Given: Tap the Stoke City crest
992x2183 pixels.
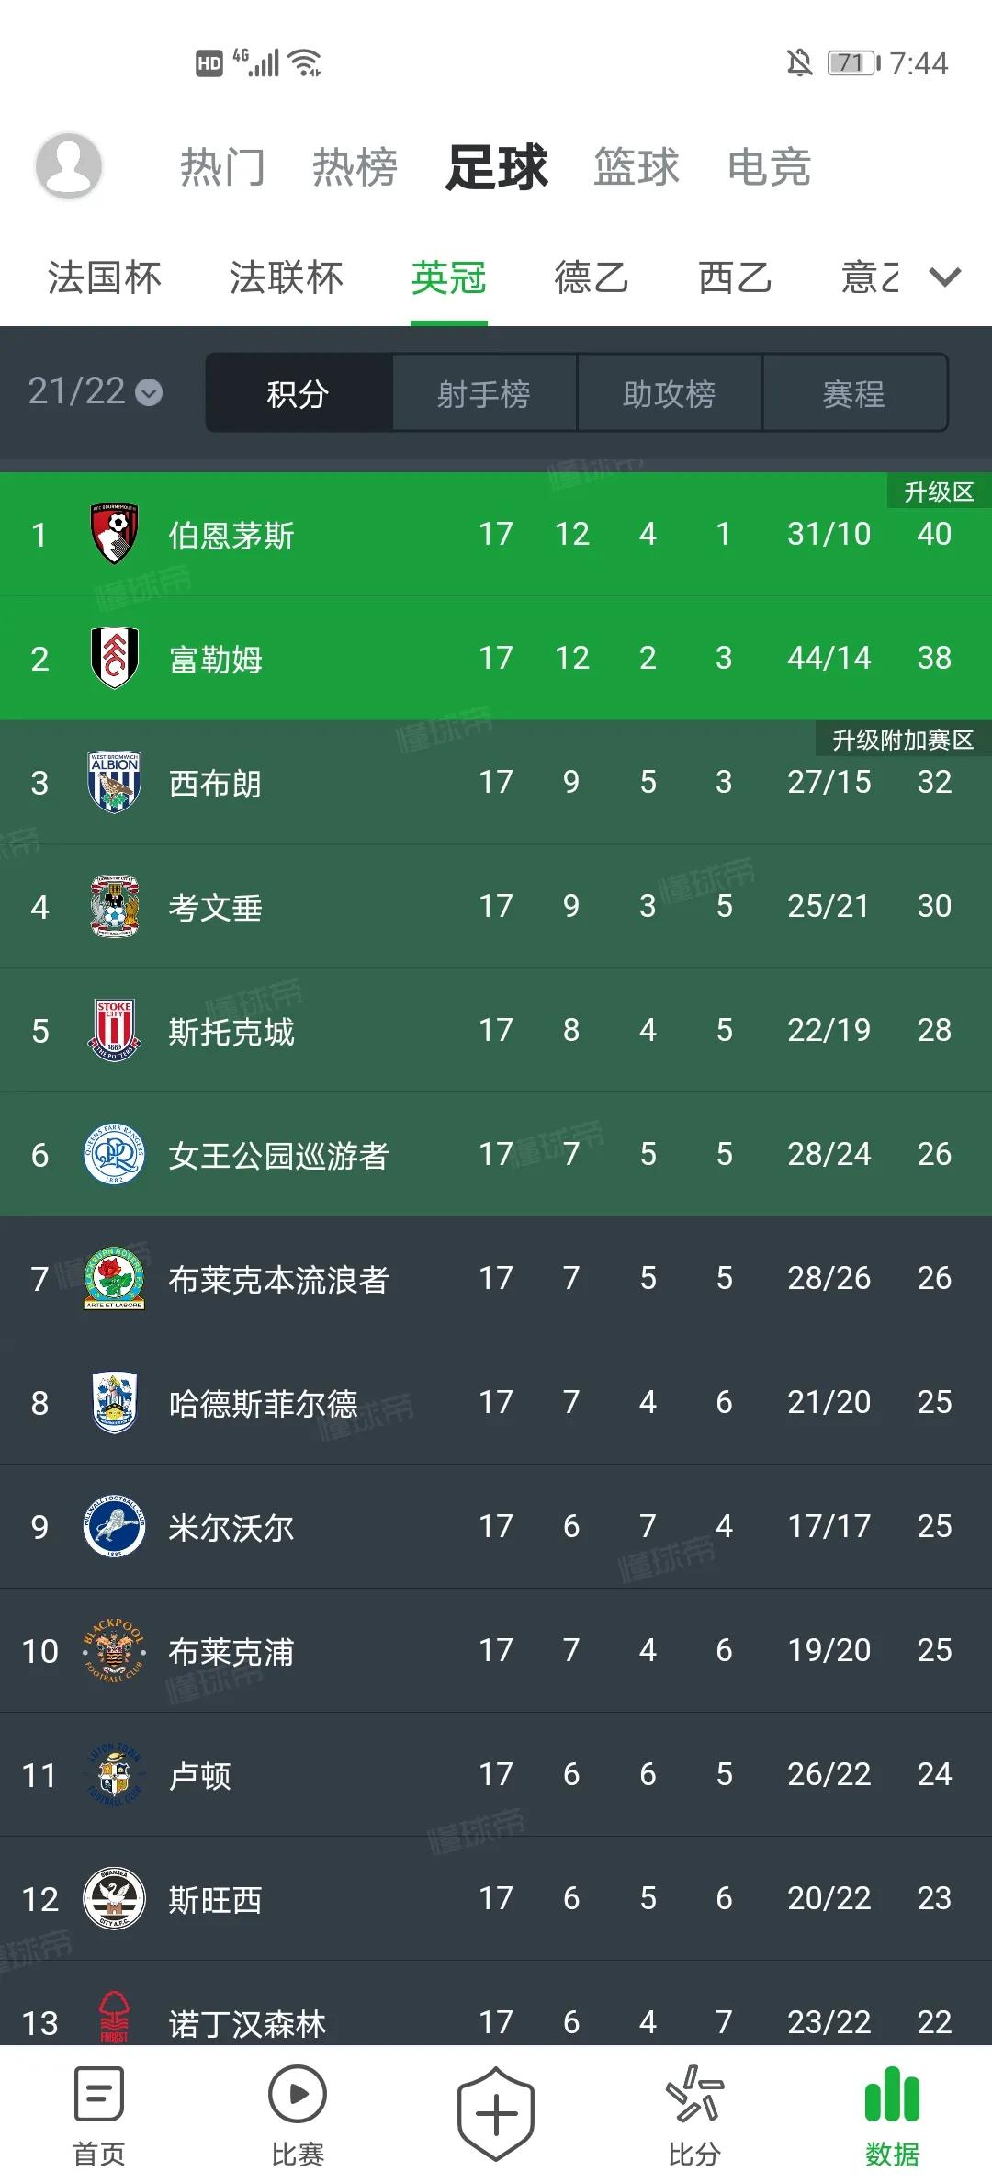Looking at the screenshot, I should pyautogui.click(x=115, y=1030).
